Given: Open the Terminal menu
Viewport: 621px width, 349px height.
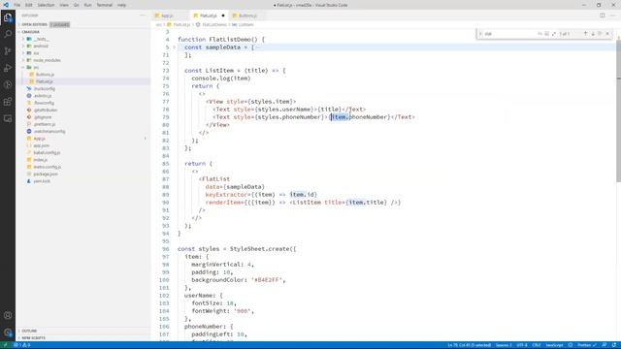Looking at the screenshot, I should (105, 5).
